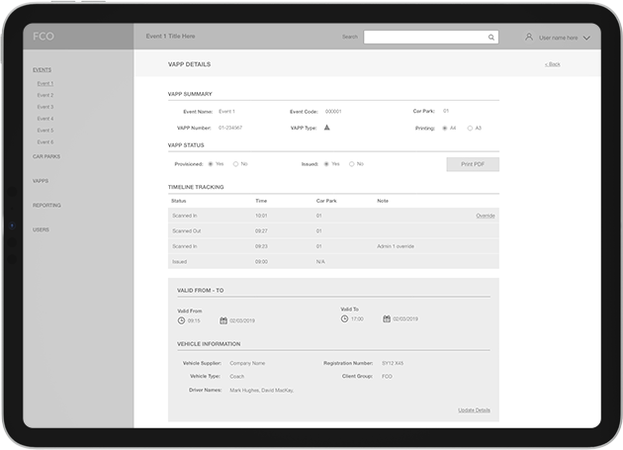Select A3 printing radio option
The image size is (623, 450).
469,128
